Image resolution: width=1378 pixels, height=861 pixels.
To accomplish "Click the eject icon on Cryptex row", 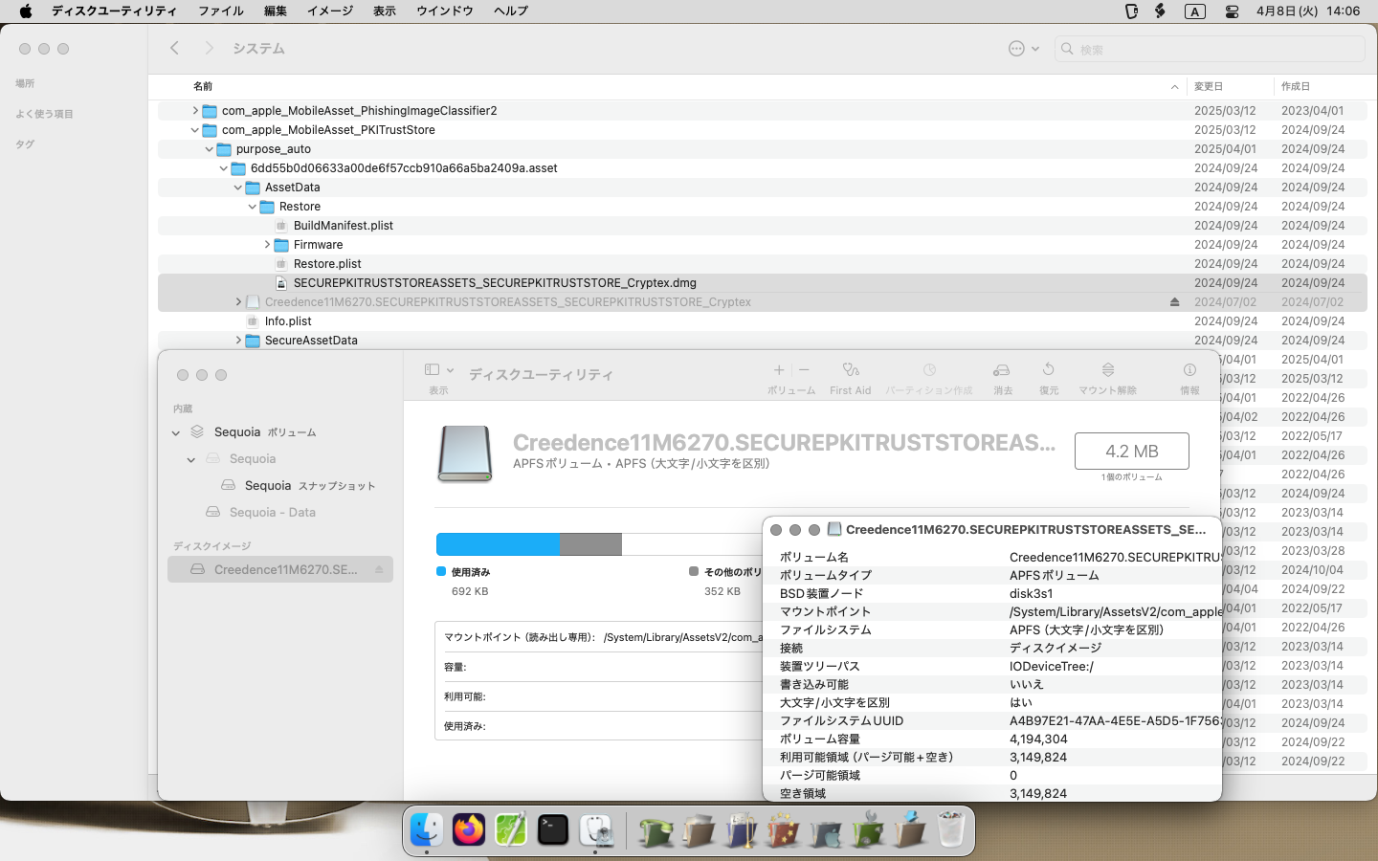I will [x=1174, y=302].
